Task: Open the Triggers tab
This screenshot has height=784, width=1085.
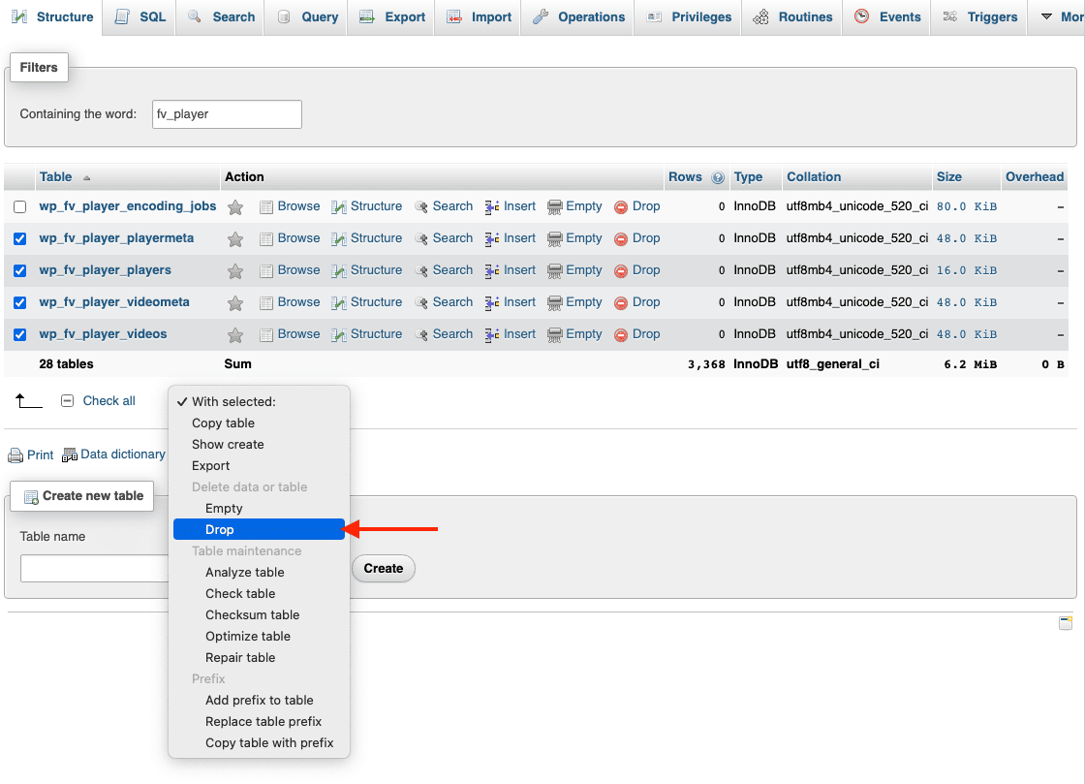Action: coord(979,16)
